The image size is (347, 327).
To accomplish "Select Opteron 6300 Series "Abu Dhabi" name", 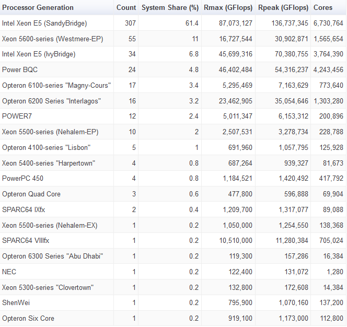I will [52, 256].
